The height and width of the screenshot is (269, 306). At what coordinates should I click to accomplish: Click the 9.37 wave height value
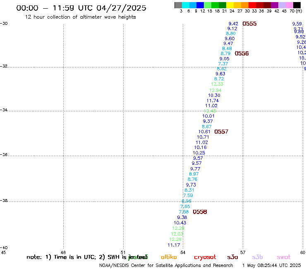tap(208, 121)
